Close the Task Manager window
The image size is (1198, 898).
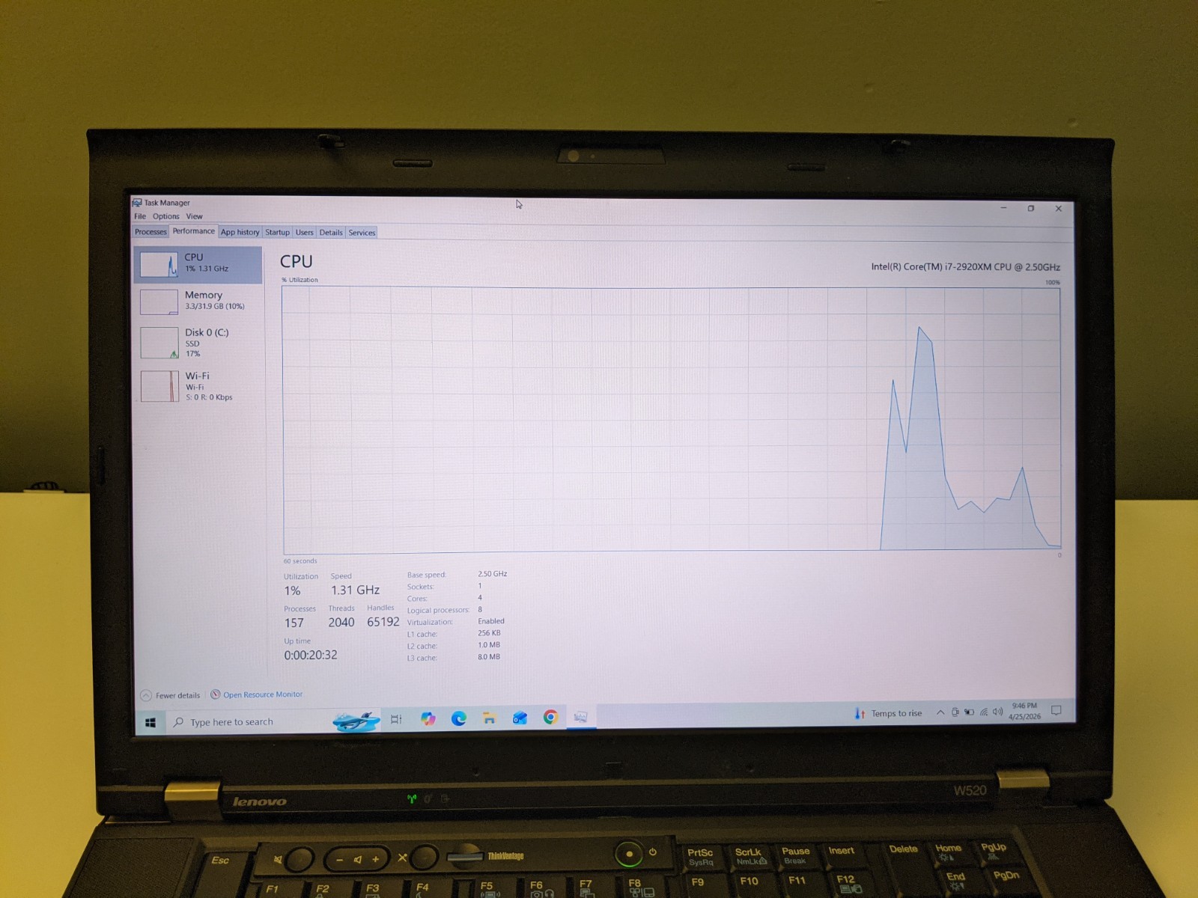pos(1059,209)
